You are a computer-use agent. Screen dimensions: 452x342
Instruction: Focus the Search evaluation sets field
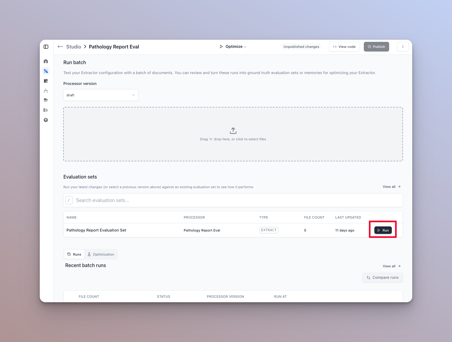point(233,200)
